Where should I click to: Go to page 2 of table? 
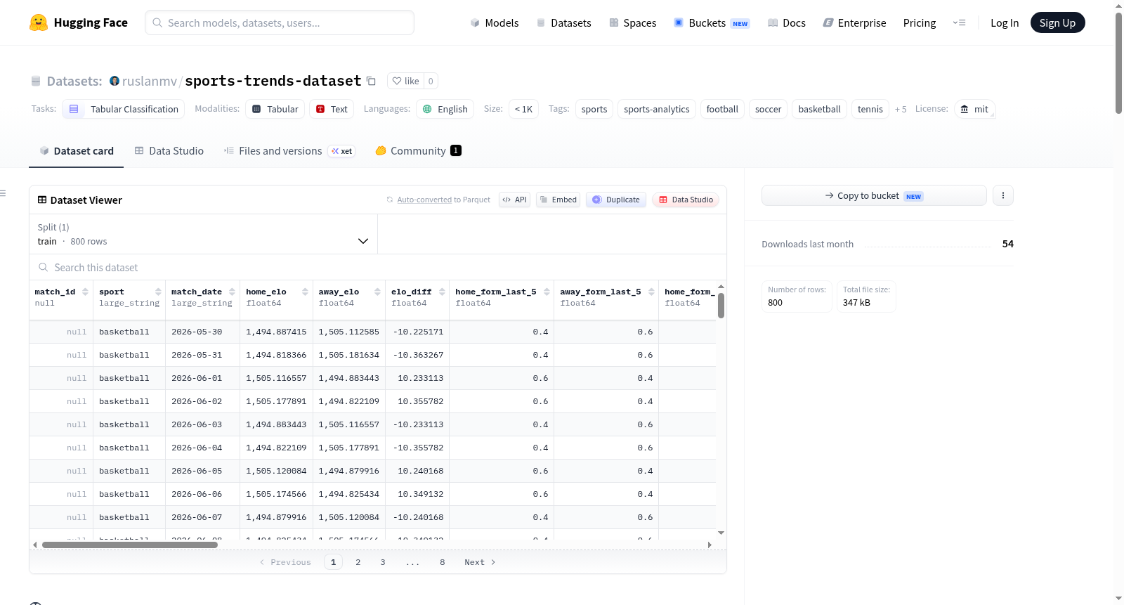[x=358, y=562]
